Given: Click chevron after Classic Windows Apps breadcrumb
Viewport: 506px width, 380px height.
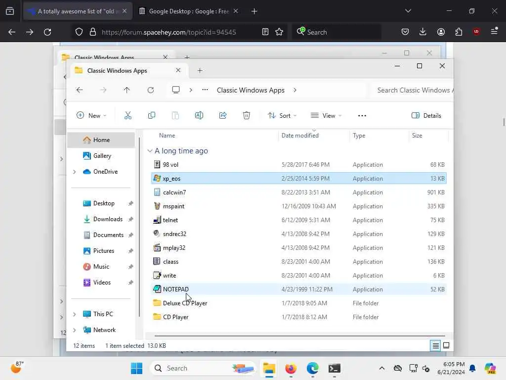Looking at the screenshot, I should (x=295, y=90).
